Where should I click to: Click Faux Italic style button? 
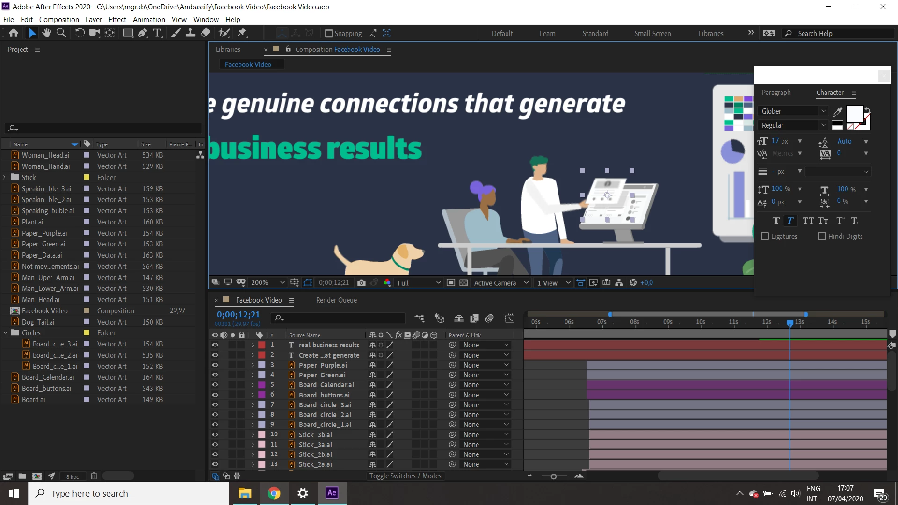[x=790, y=221]
